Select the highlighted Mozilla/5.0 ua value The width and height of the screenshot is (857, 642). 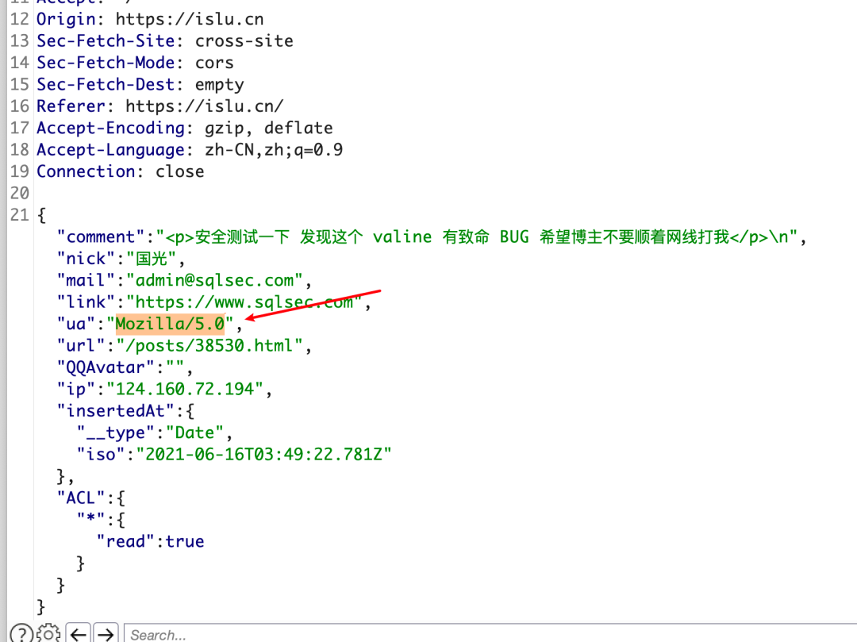pyautogui.click(x=170, y=324)
